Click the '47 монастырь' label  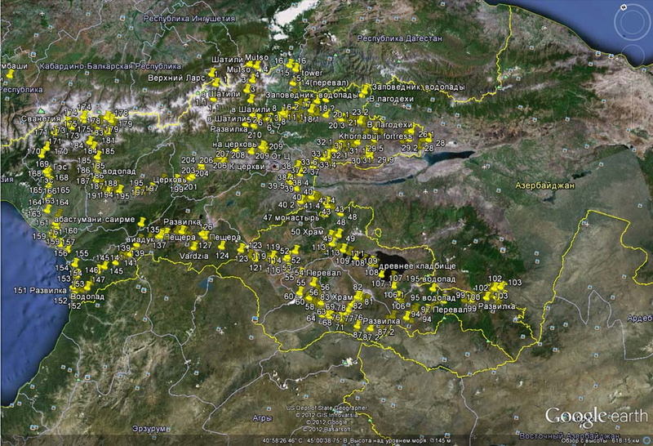point(291,217)
